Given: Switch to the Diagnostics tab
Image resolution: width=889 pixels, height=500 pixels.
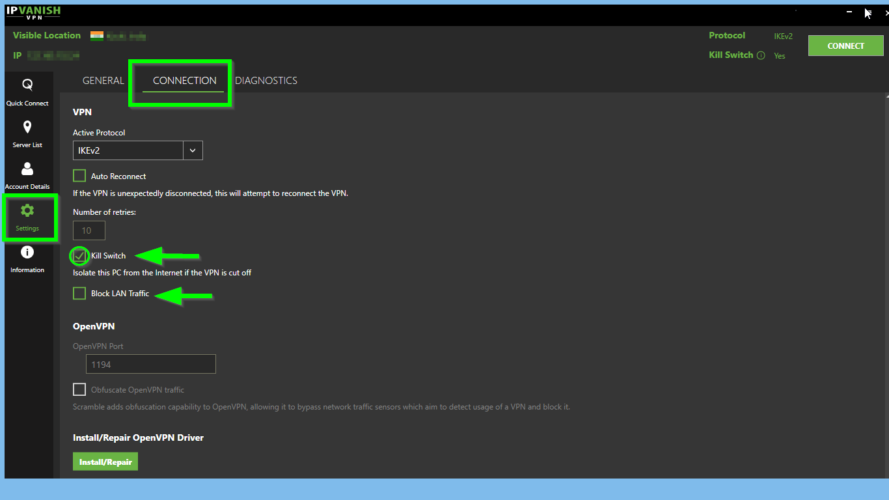Looking at the screenshot, I should pyautogui.click(x=266, y=81).
